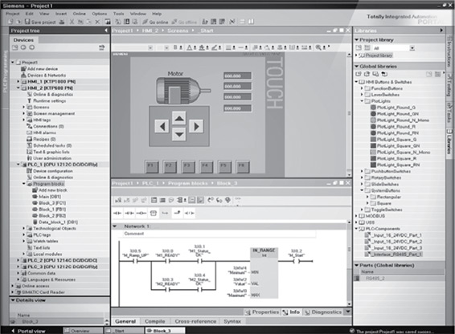Viewport: 455px width, 334px height.
Task: Click the Cut scissors icon in toolbar
Action: pos(72,22)
